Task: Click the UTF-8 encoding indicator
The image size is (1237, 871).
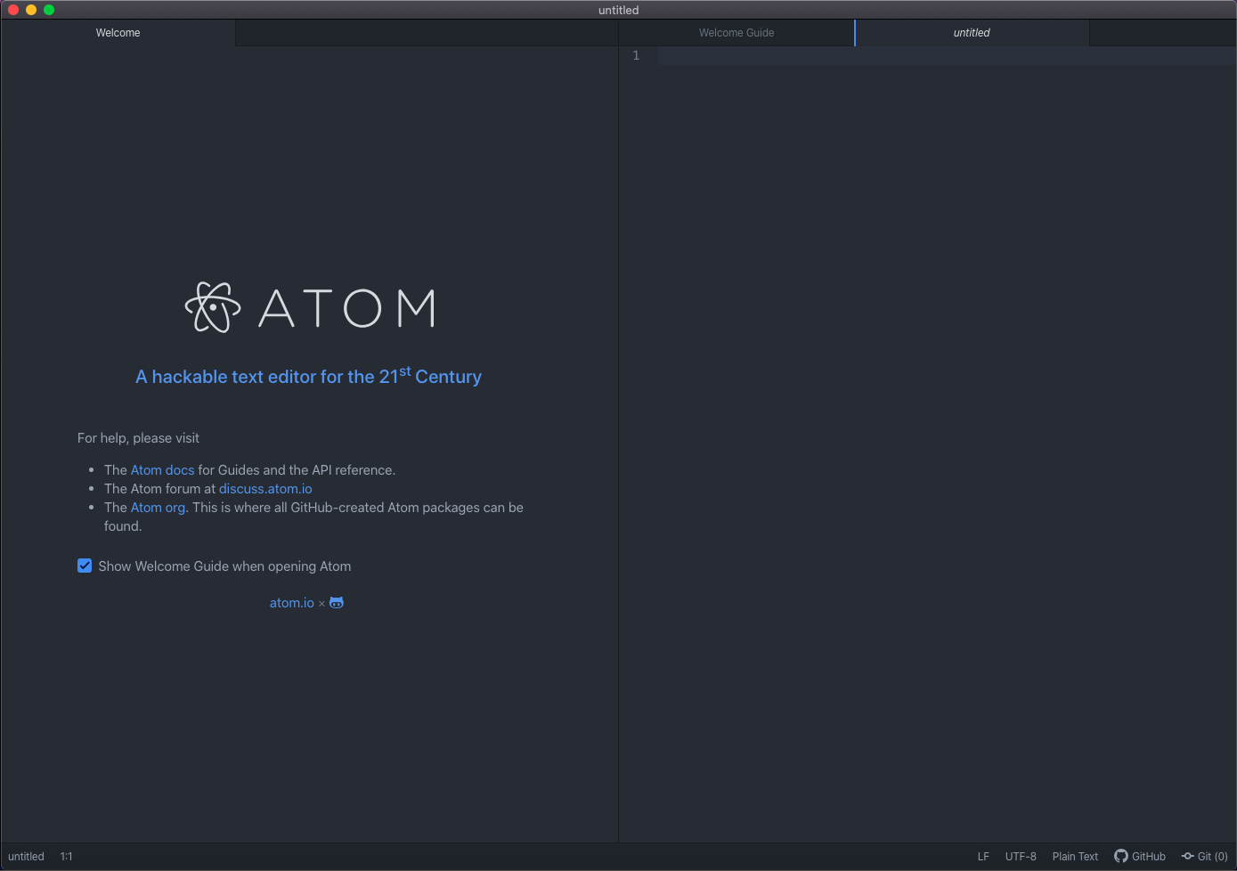Action: 1021,856
